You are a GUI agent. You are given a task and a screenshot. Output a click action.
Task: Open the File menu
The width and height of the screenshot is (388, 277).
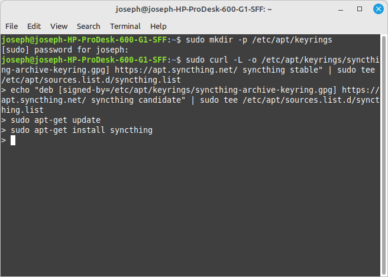coord(11,26)
